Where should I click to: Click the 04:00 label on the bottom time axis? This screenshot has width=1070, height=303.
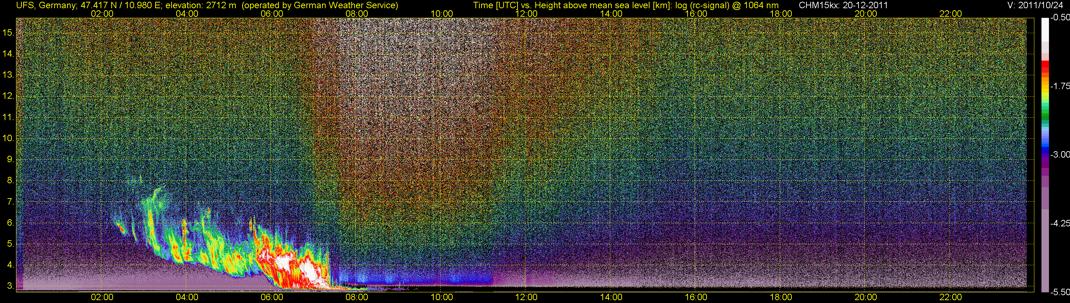(x=187, y=297)
